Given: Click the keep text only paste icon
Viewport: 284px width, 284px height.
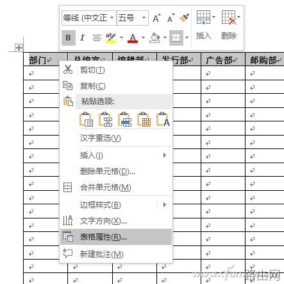Looking at the screenshot, I should point(163,120).
